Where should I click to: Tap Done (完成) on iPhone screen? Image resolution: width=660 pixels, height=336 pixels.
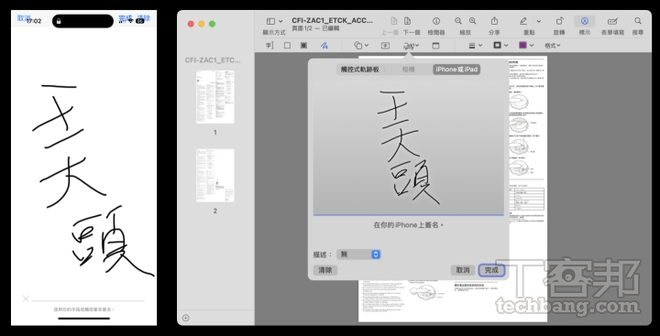(126, 18)
